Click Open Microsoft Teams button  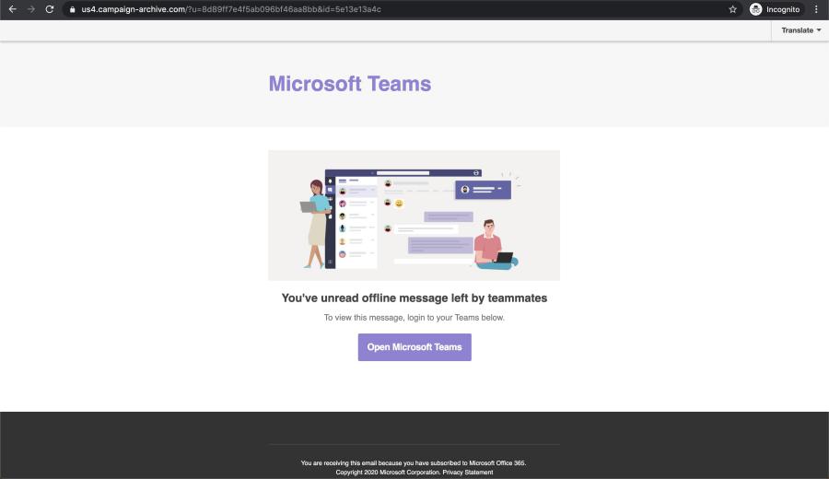click(x=414, y=347)
